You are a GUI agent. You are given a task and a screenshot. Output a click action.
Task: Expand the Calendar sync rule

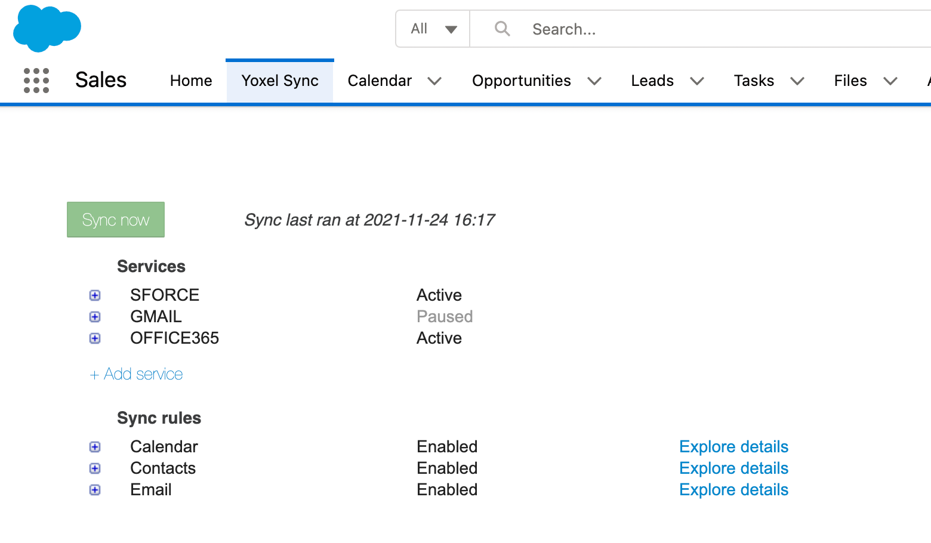click(95, 447)
